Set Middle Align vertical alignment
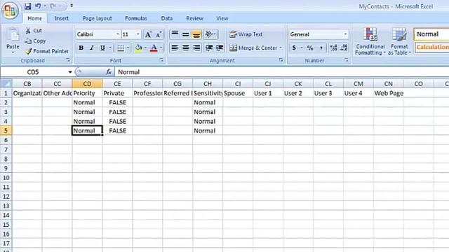Image resolution: width=449 pixels, height=252 pixels. pyautogui.click(x=185, y=34)
